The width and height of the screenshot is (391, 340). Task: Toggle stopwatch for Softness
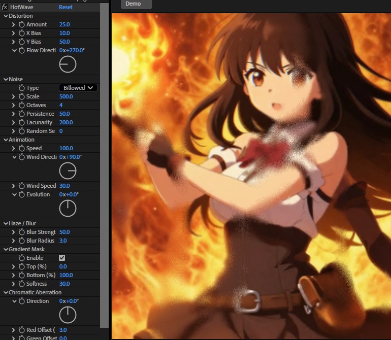tap(22, 284)
